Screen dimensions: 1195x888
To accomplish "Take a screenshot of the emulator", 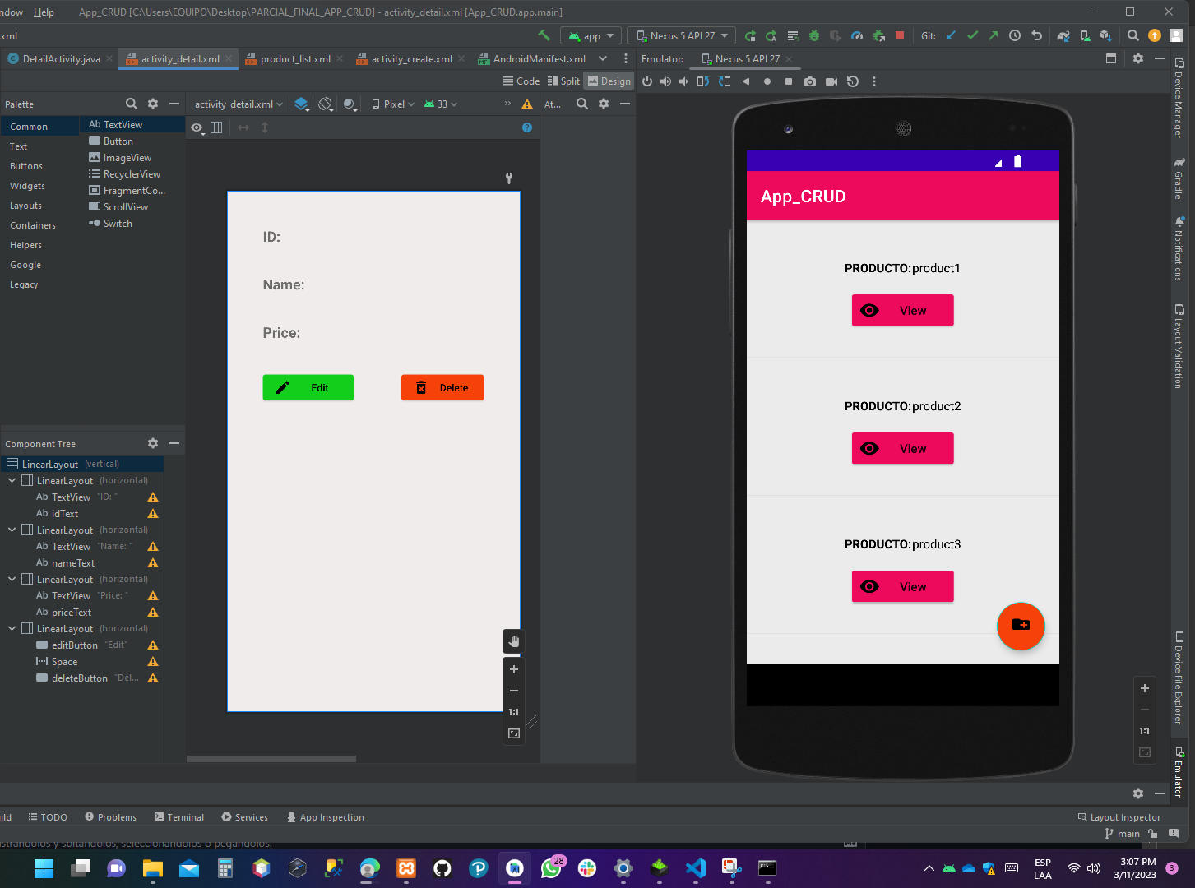I will coord(810,81).
